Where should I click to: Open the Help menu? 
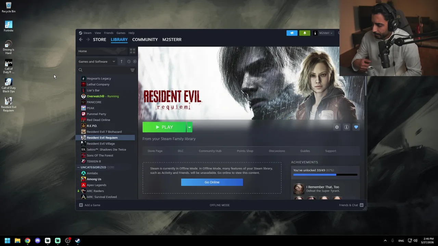(131, 33)
